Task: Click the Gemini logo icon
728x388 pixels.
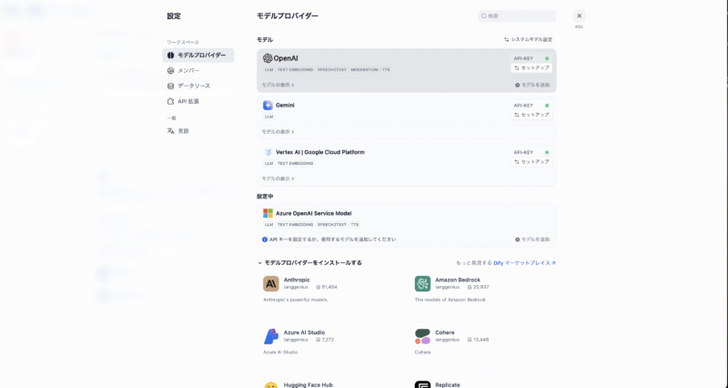Action: pyautogui.click(x=268, y=105)
